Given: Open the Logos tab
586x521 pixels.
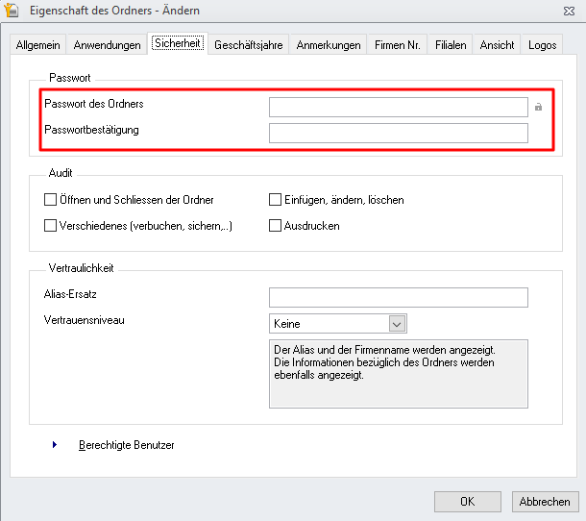Looking at the screenshot, I should (542, 45).
